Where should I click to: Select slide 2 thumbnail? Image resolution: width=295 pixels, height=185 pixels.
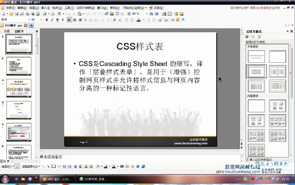[x=19, y=66]
